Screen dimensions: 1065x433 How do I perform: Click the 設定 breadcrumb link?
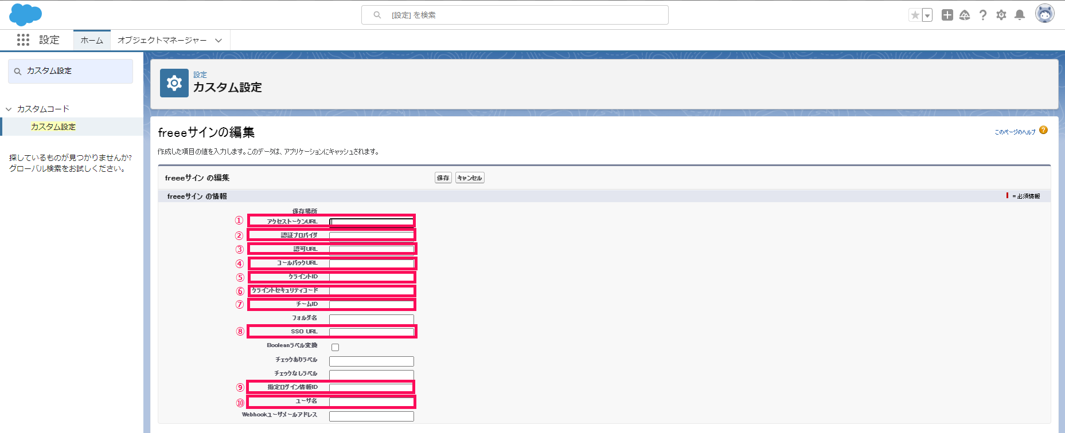point(200,74)
